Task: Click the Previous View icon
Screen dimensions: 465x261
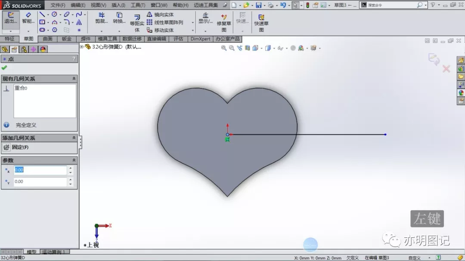Action: click(x=240, y=48)
